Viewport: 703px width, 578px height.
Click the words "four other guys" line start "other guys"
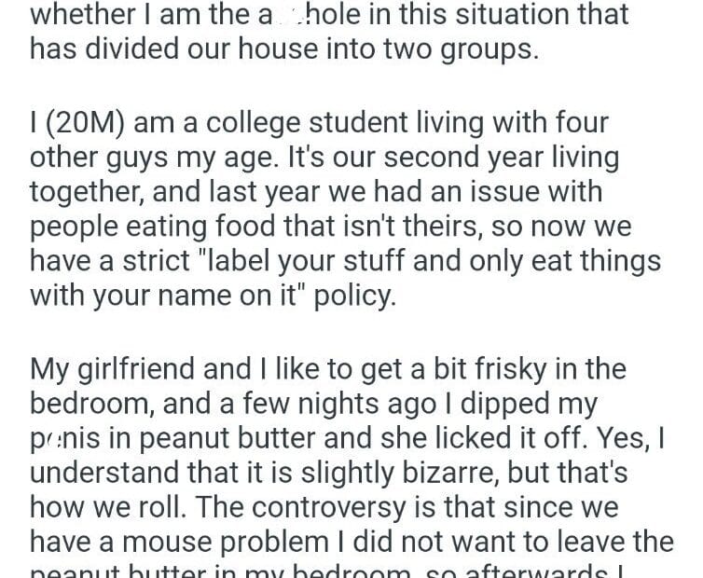click(x=103, y=158)
